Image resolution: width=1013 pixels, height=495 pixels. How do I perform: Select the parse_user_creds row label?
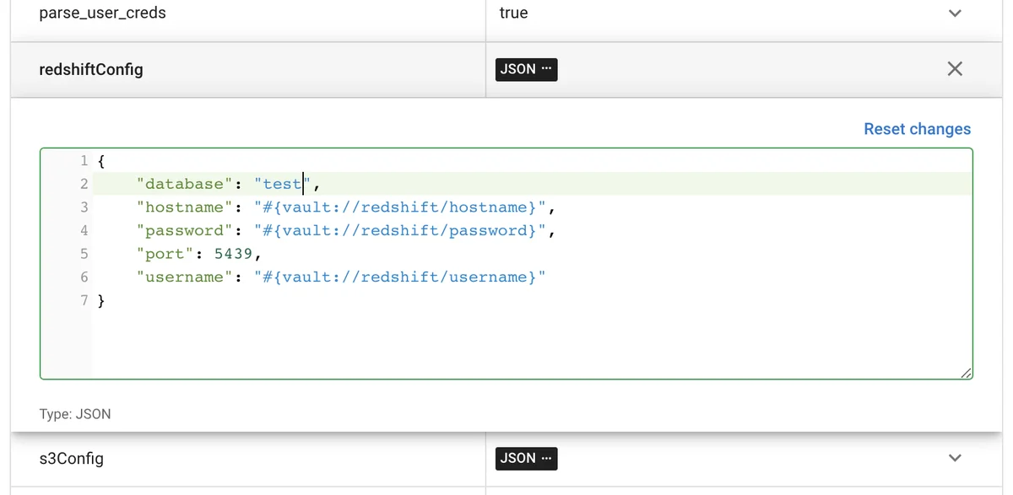[102, 13]
